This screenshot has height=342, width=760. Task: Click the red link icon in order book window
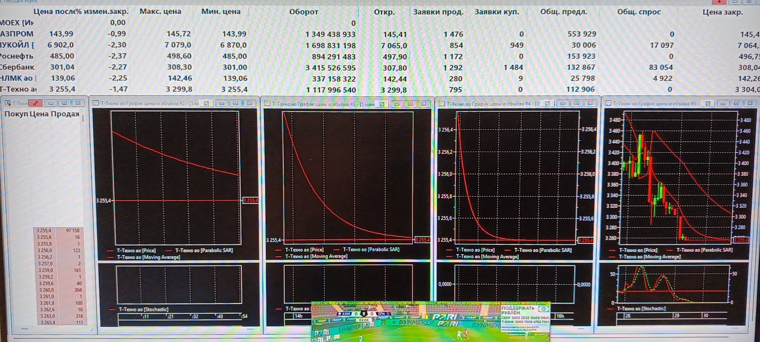click(x=35, y=103)
